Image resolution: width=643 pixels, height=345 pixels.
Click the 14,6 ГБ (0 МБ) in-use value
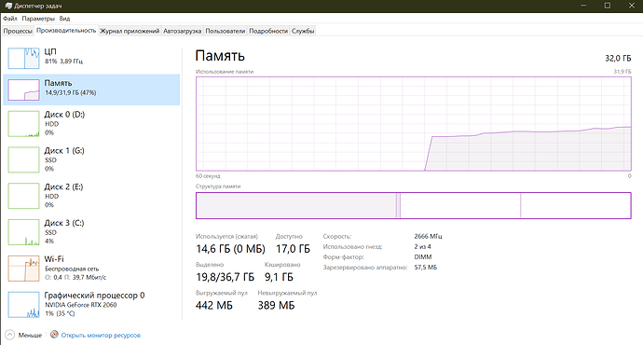[230, 249]
